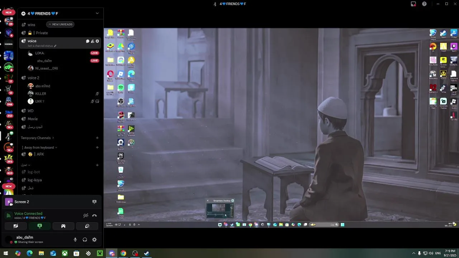Image resolution: width=459 pixels, height=258 pixels.
Task: Disconnect from voice call
Action: click(94, 216)
